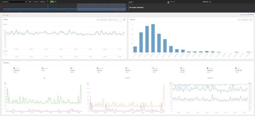255x116 pixels.
Task: Open the Compare period dropdown
Action: click(x=44, y=2)
